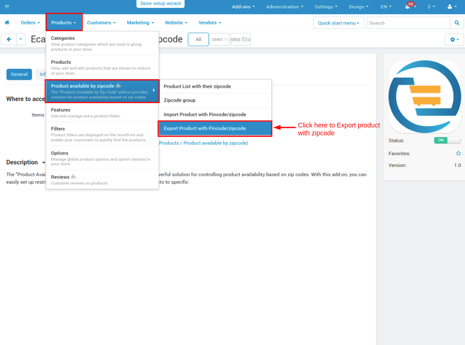465x345 pixels.
Task: Select Categories in Products menu
Action: (x=102, y=43)
